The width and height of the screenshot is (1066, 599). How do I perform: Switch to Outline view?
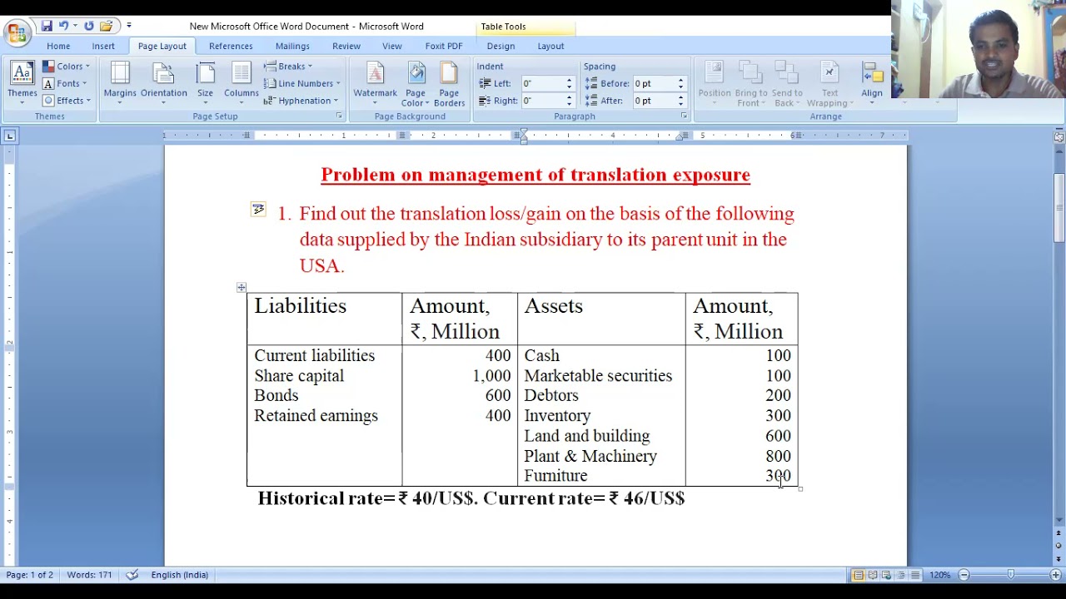click(901, 575)
